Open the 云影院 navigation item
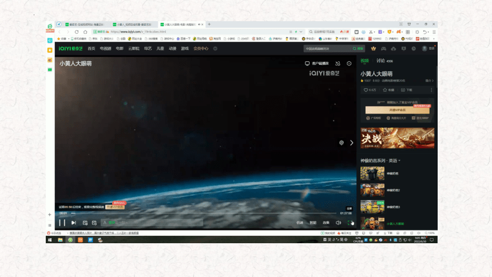 (134, 49)
